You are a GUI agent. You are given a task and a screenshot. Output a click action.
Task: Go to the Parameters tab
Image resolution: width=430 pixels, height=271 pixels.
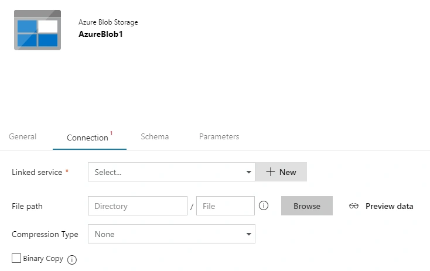(219, 136)
